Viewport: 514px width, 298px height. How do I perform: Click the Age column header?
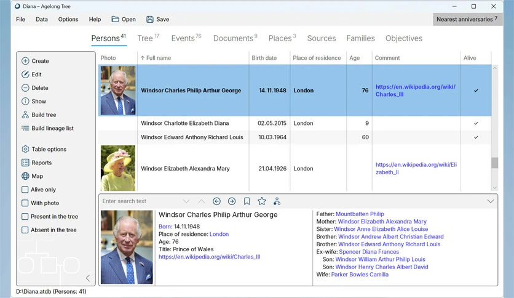pos(354,58)
